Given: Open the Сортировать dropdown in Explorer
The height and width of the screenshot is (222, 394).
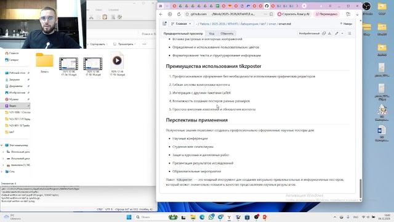Looking at the screenshot, I should click(97, 44).
